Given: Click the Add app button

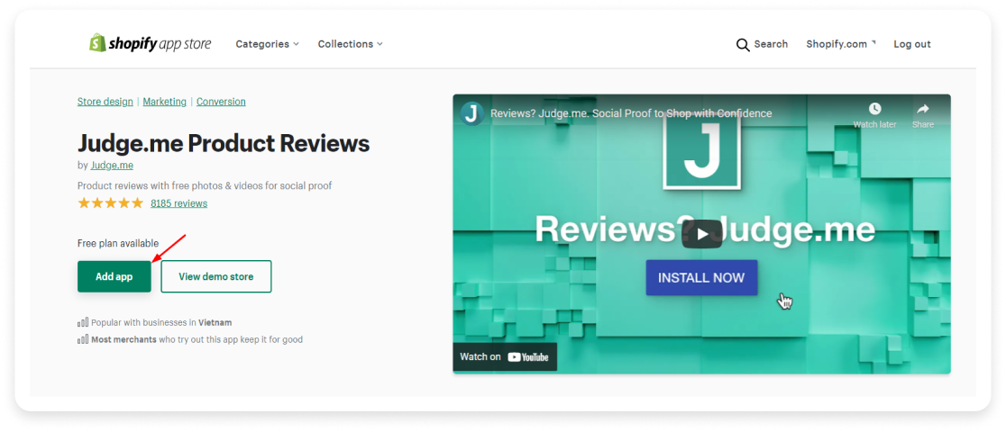Looking at the screenshot, I should (x=114, y=276).
